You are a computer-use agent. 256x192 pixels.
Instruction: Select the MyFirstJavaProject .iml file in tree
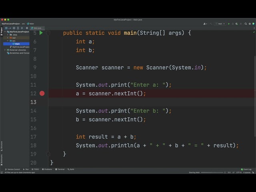[20, 47]
